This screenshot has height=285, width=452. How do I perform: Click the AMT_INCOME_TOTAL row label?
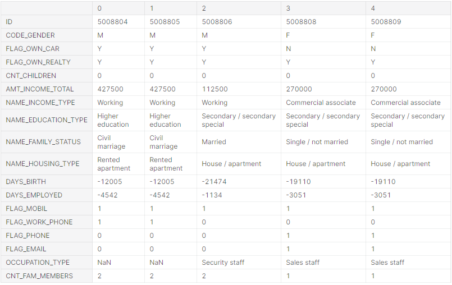tap(40, 89)
